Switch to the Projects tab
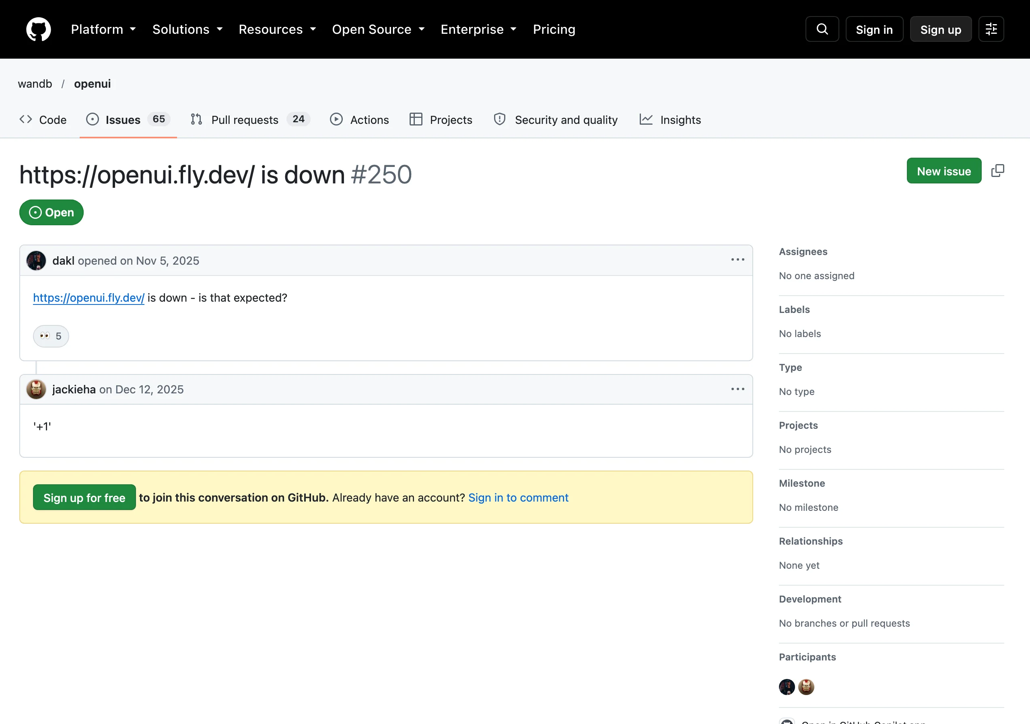 (441, 120)
